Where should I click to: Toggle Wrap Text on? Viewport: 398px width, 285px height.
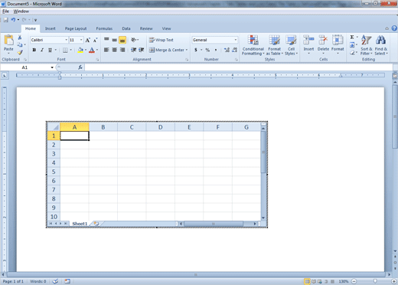pyautogui.click(x=161, y=40)
